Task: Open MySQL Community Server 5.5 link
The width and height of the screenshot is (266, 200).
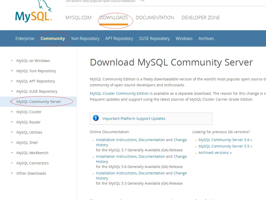Action: coord(225,146)
